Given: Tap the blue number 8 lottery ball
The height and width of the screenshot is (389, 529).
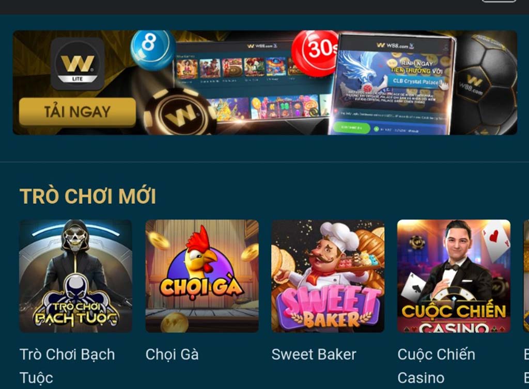Looking at the screenshot, I should pyautogui.click(x=153, y=50).
